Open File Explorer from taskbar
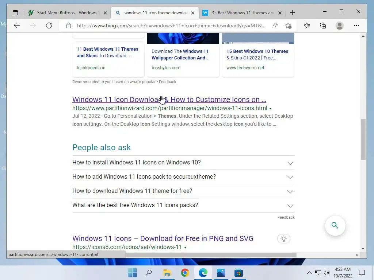This screenshot has height=280, width=374. [x=167, y=273]
